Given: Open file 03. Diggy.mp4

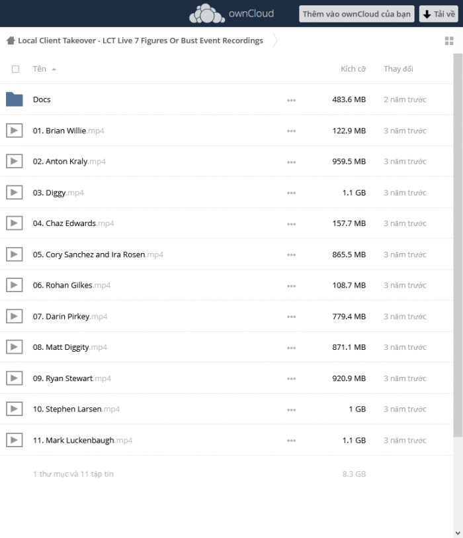Looking at the screenshot, I should pos(58,193).
